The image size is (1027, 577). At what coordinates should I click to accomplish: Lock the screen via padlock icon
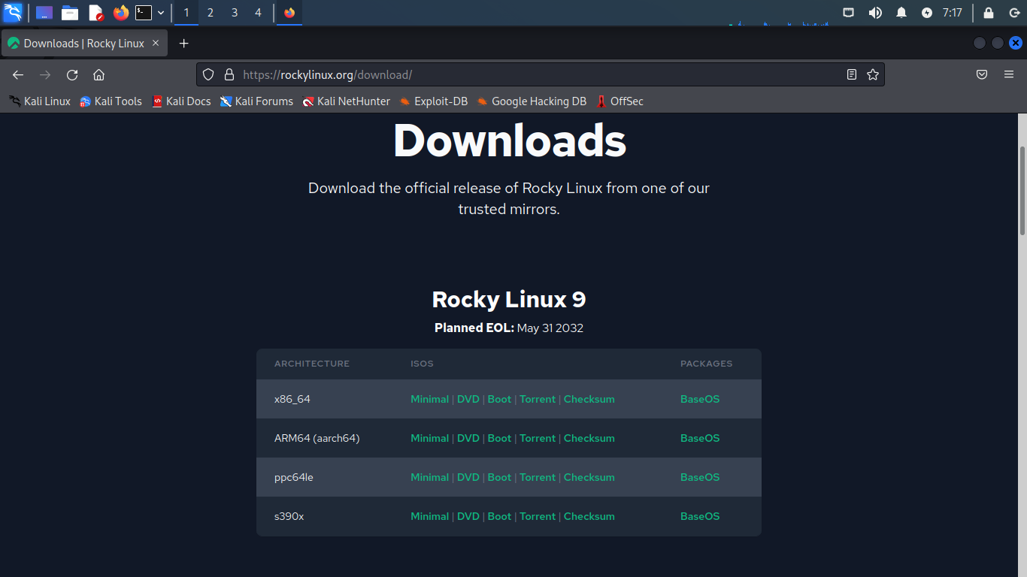pos(989,13)
